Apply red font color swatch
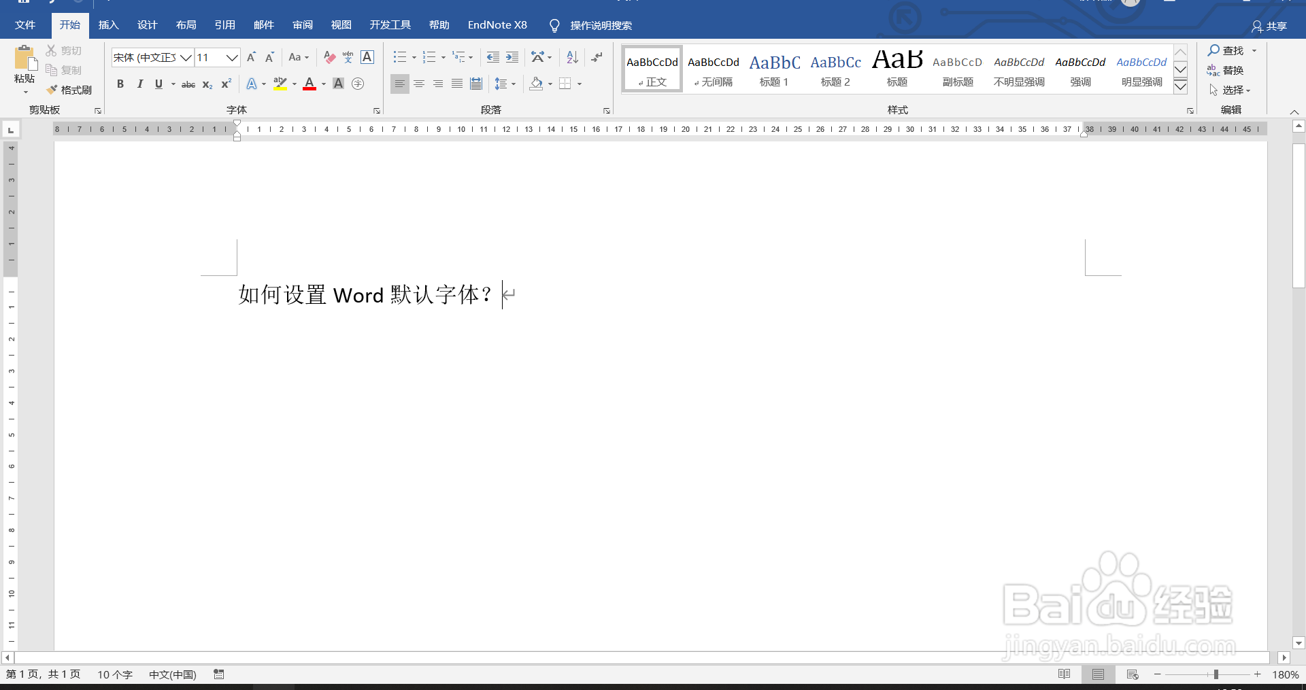The height and width of the screenshot is (690, 1306). click(309, 84)
